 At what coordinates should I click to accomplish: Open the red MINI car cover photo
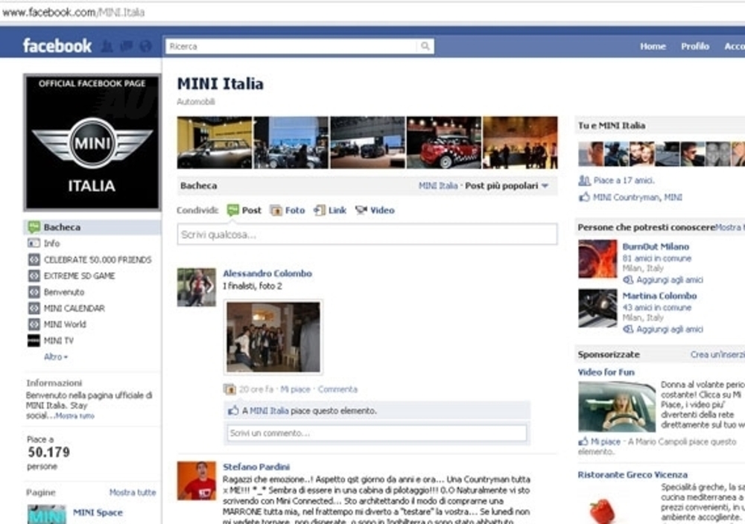click(444, 142)
